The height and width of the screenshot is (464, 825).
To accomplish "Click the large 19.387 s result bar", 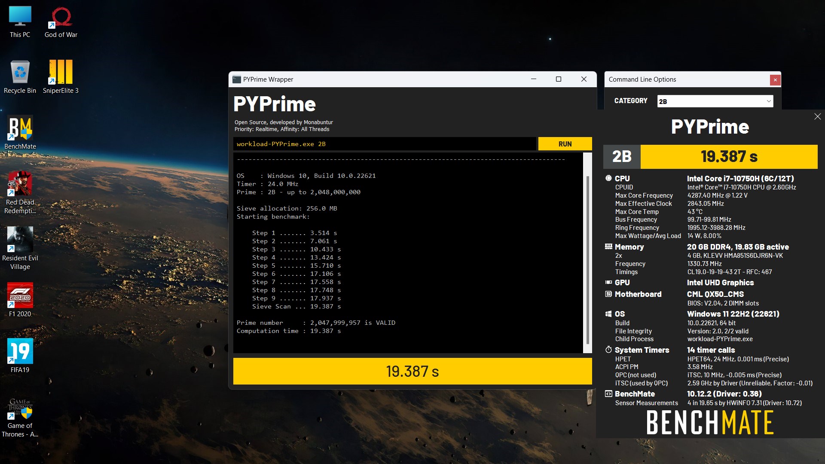I will [x=412, y=371].
